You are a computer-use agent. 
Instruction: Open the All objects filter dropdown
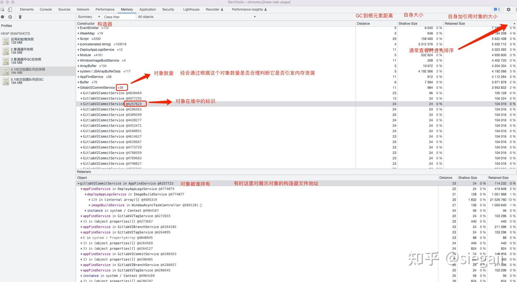(197, 17)
